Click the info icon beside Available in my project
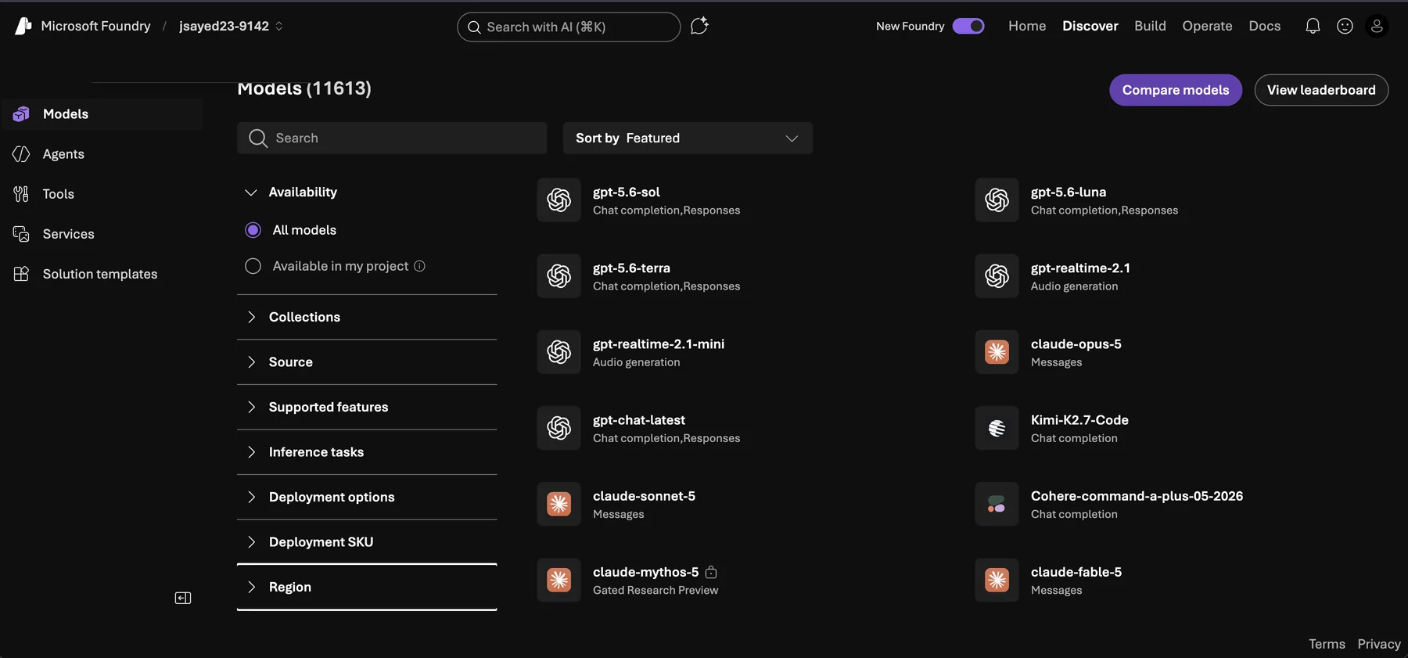1408x658 pixels. [x=419, y=266]
